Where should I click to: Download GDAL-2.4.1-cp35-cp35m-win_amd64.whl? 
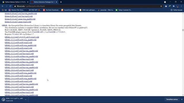tap(21, 95)
